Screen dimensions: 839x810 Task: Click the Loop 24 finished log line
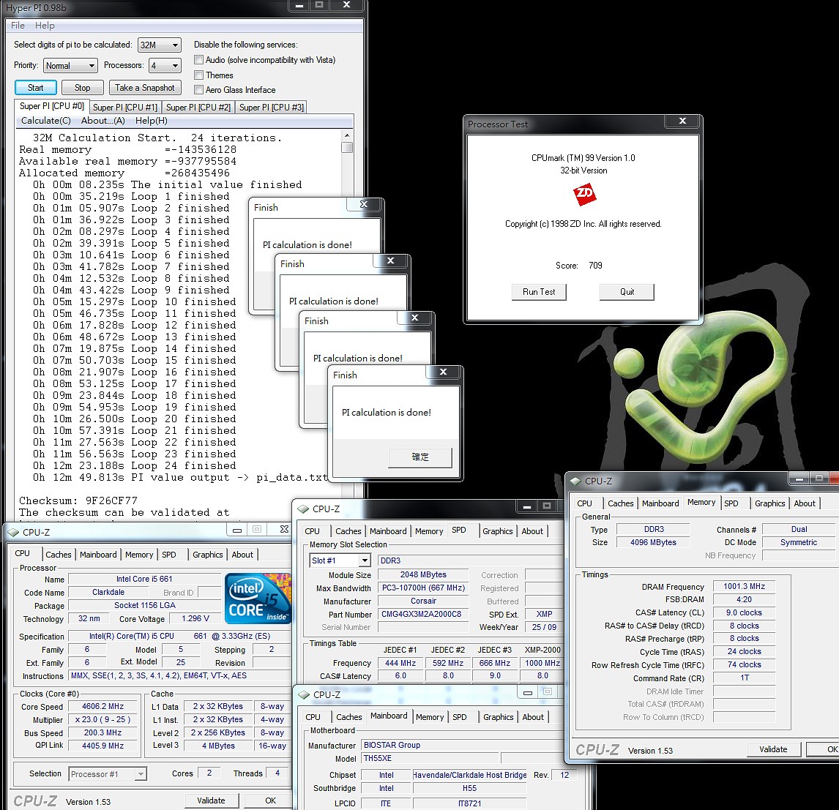pos(134,465)
